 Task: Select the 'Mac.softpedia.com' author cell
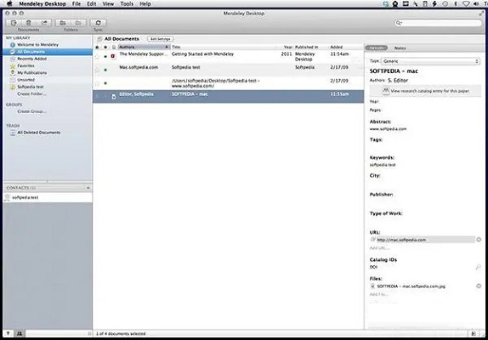pyautogui.click(x=139, y=67)
